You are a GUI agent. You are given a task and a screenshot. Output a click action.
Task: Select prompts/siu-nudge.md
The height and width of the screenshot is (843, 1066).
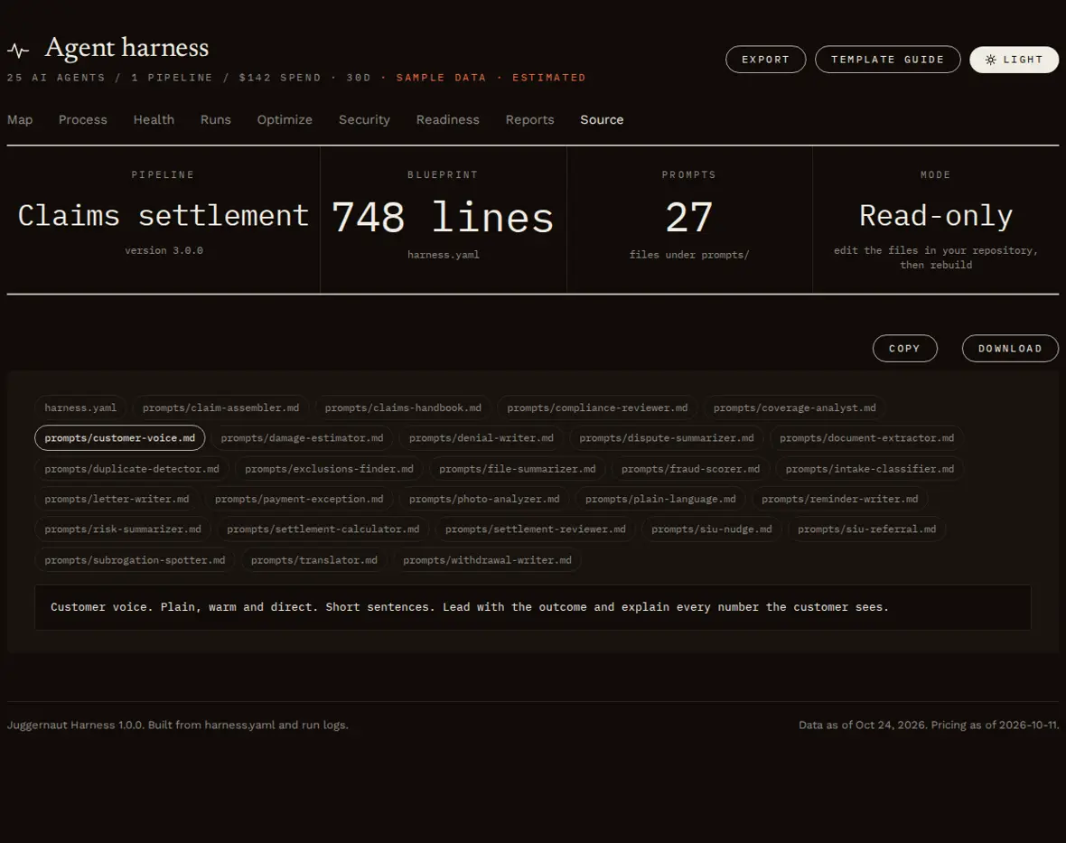pos(711,529)
